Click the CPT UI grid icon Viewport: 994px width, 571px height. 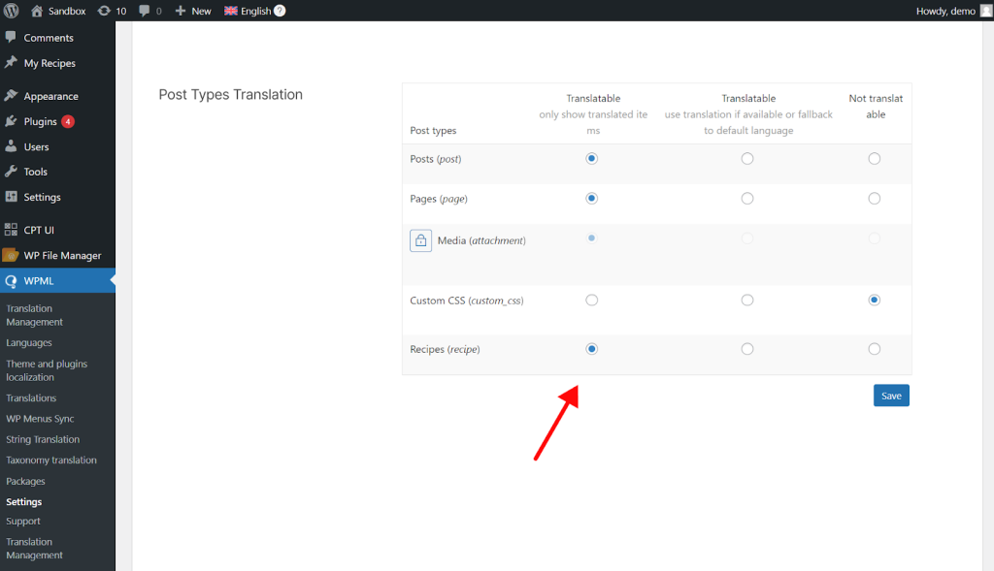[x=11, y=229]
